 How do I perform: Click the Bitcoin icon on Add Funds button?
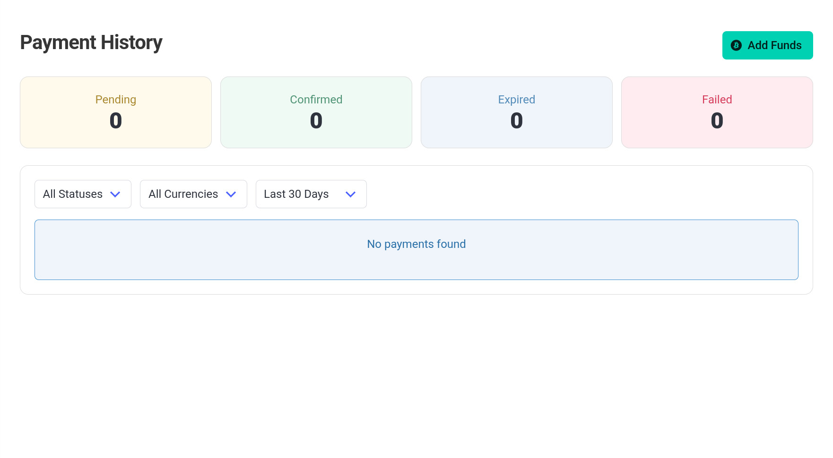pos(736,45)
